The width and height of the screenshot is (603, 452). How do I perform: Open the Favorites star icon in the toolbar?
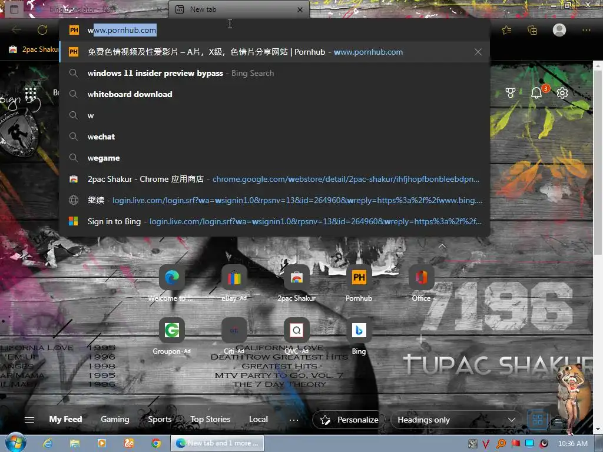pyautogui.click(x=506, y=30)
